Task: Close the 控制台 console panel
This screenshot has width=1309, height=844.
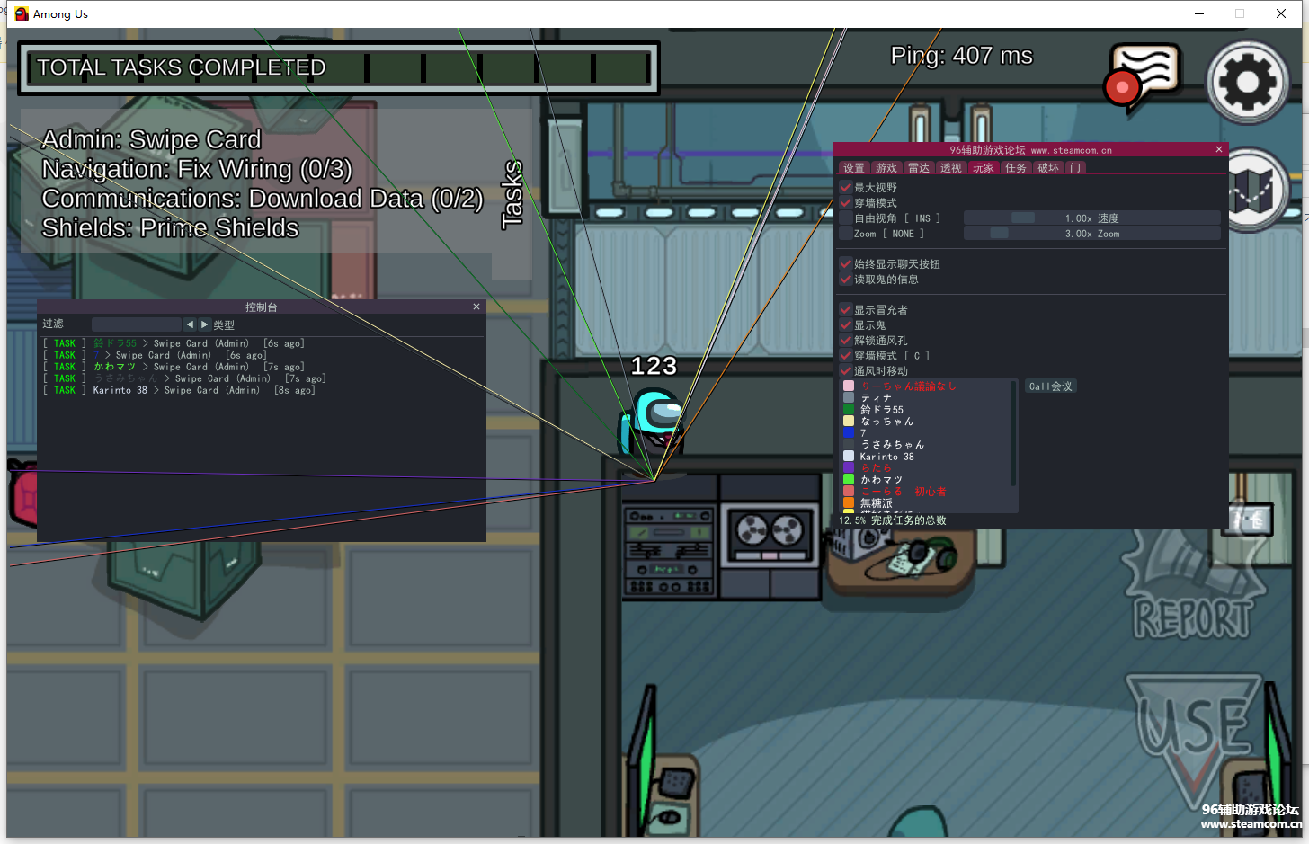Action: (476, 307)
